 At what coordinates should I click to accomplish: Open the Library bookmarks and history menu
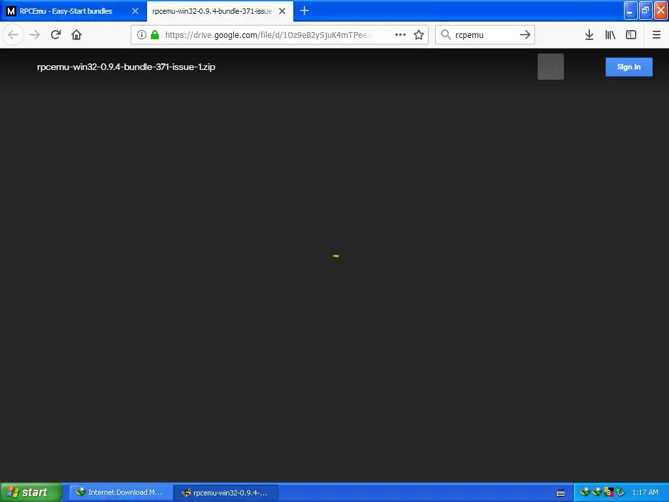coord(610,35)
